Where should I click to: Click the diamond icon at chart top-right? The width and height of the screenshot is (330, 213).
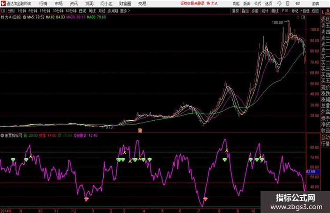pos(298,17)
